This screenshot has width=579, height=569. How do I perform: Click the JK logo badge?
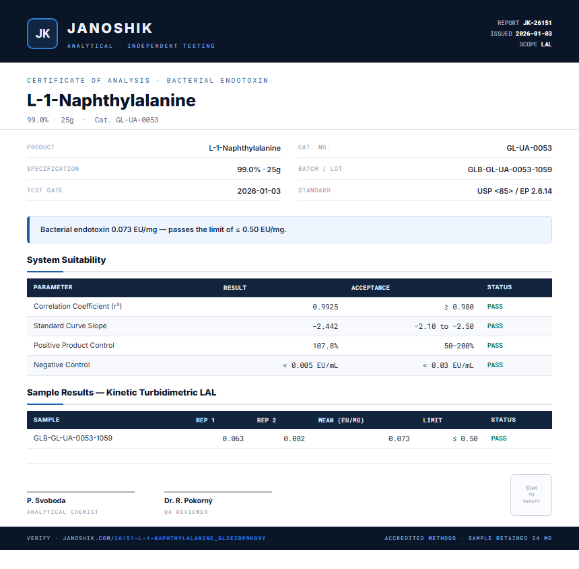click(42, 34)
